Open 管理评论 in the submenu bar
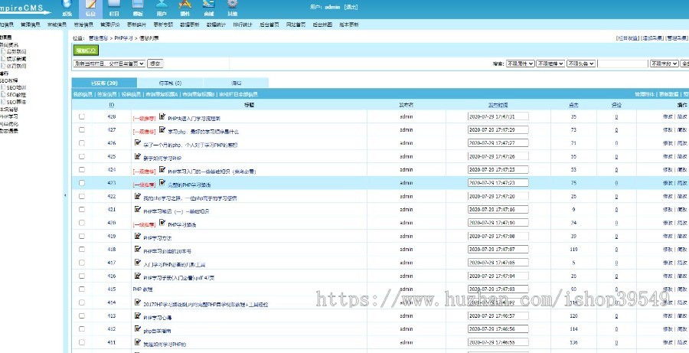Viewport: 689px width, 353px height. [x=109, y=25]
